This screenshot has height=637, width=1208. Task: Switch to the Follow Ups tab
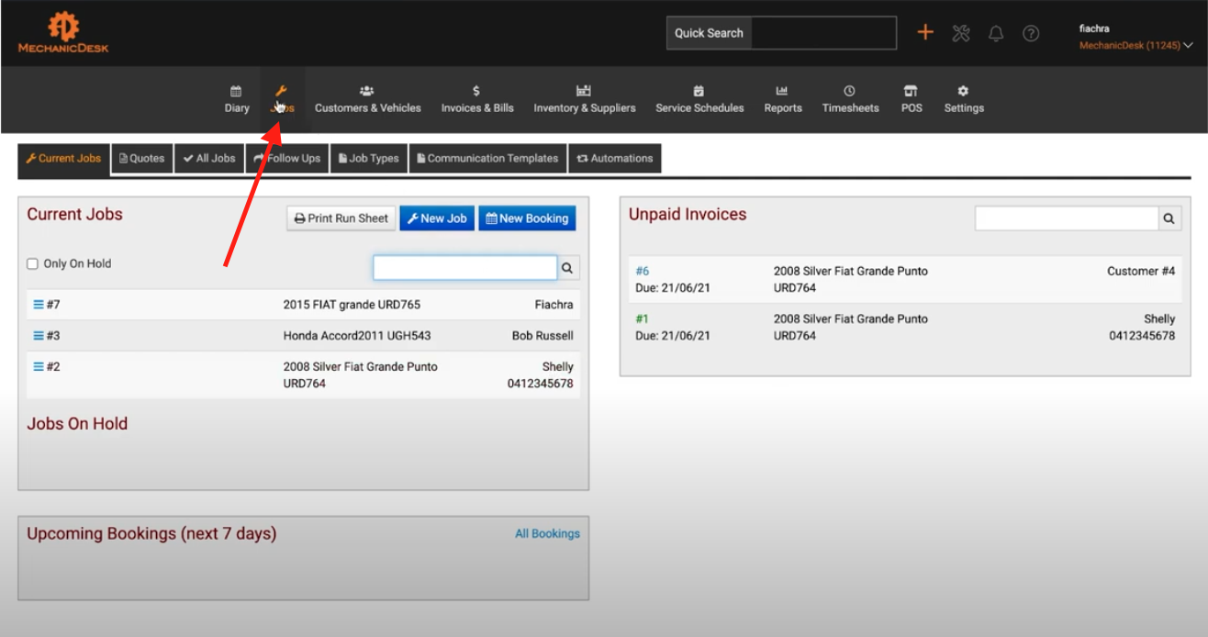tap(287, 159)
